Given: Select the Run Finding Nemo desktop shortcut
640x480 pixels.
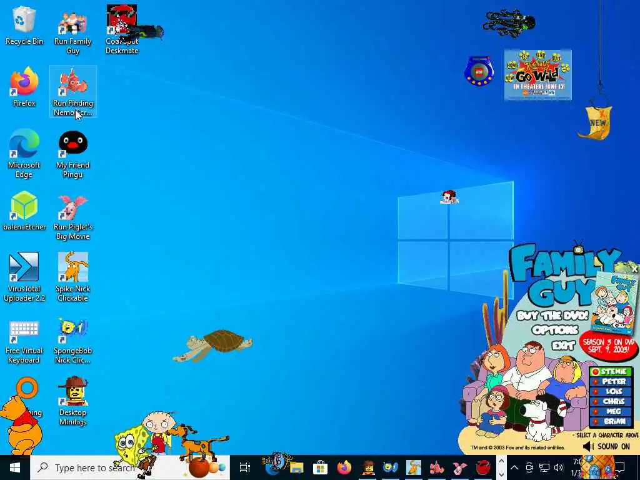Looking at the screenshot, I should (72, 92).
